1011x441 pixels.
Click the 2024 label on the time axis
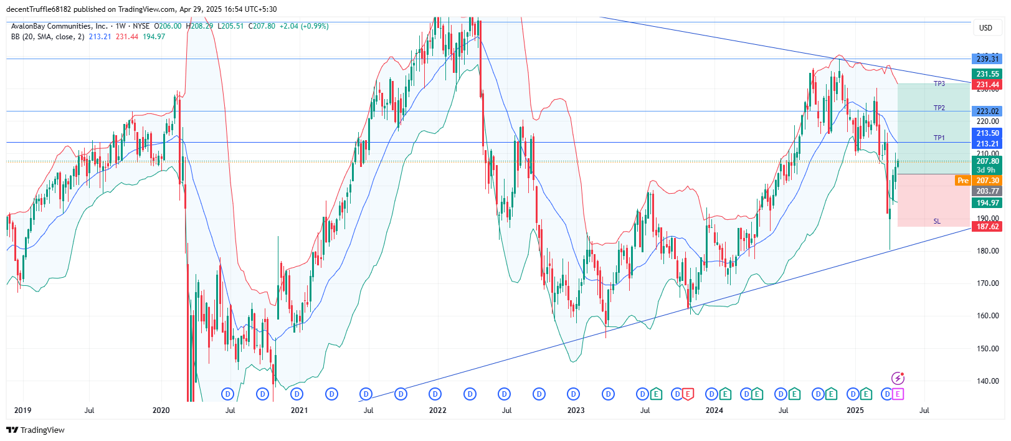pyautogui.click(x=714, y=410)
